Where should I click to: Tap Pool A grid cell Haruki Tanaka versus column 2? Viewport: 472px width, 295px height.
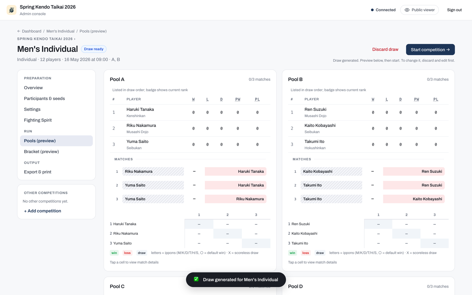point(227,224)
